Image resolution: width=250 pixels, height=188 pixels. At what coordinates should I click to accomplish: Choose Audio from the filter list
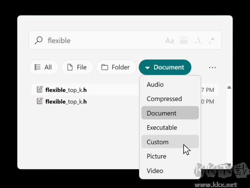click(x=170, y=85)
